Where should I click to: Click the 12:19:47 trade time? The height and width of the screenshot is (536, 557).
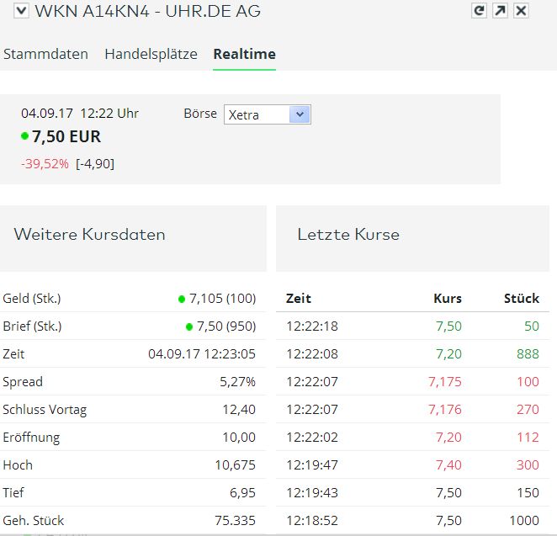tap(312, 465)
